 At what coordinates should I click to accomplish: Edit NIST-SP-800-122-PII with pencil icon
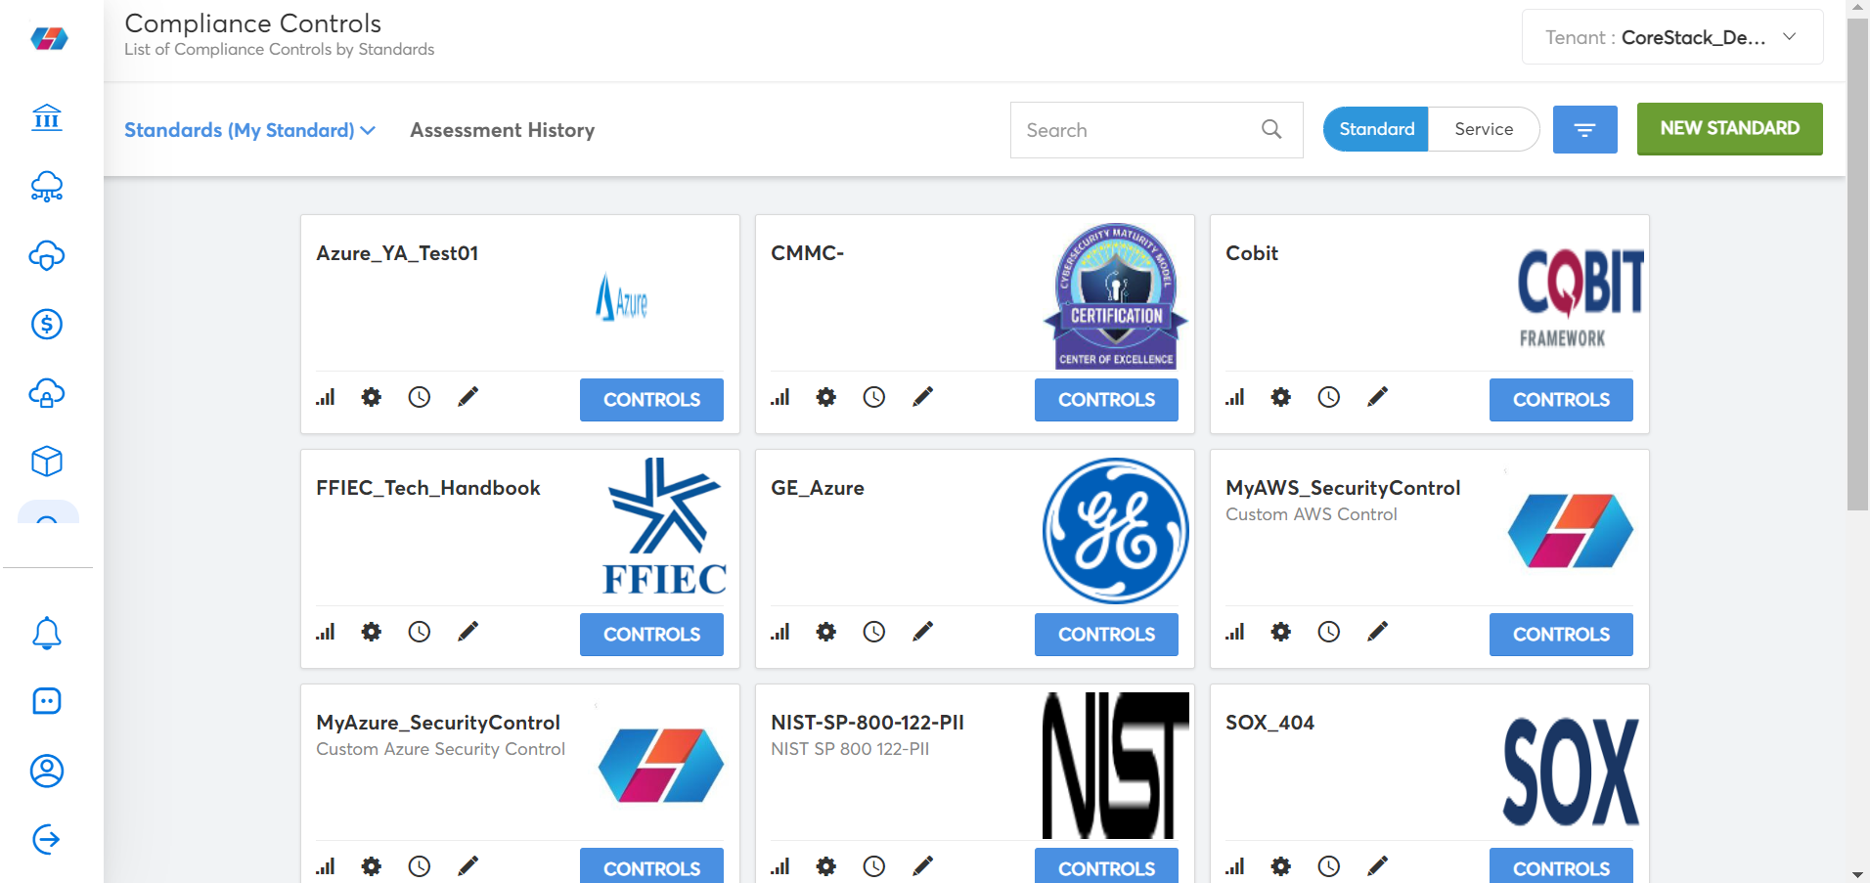pos(923,865)
